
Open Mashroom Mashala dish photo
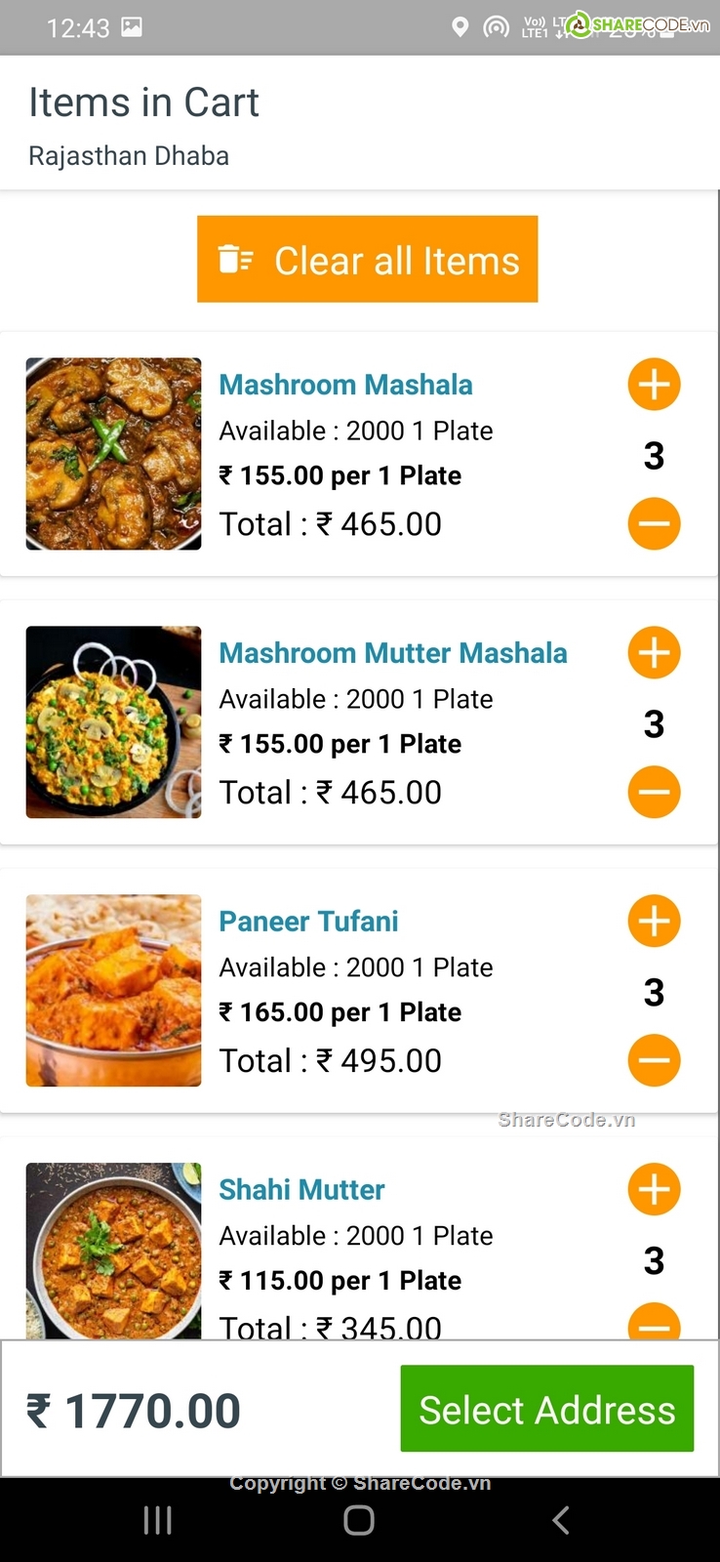[113, 454]
